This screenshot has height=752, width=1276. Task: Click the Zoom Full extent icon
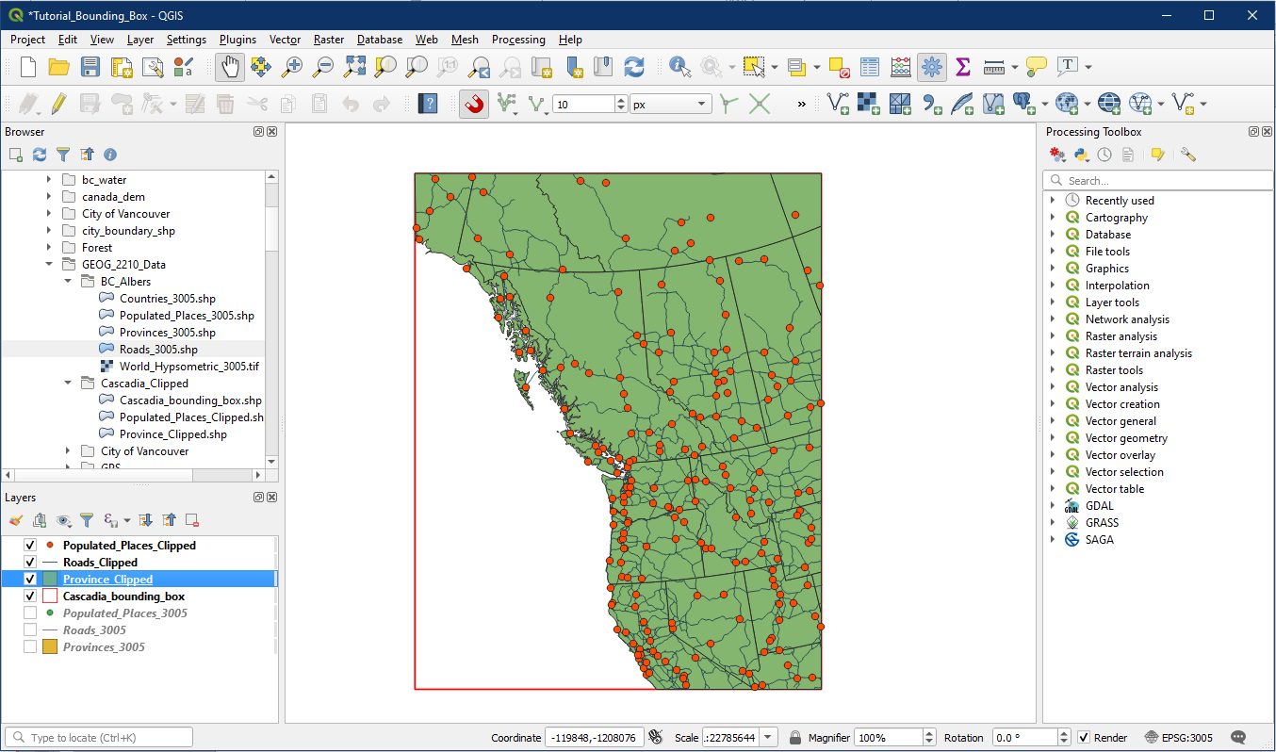[354, 67]
